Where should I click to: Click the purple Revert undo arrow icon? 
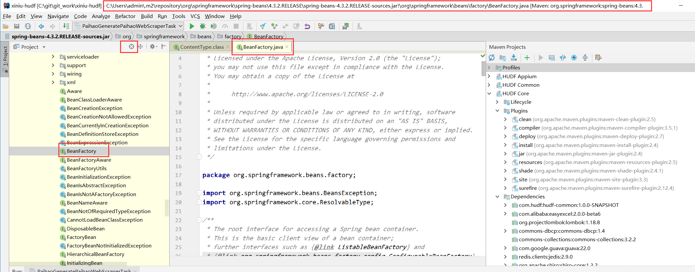point(307,26)
